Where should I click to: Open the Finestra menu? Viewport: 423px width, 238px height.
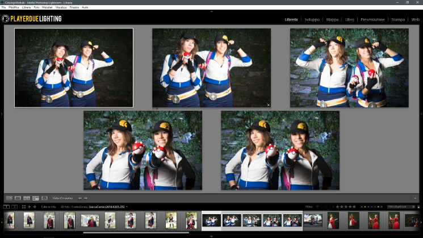pos(74,7)
